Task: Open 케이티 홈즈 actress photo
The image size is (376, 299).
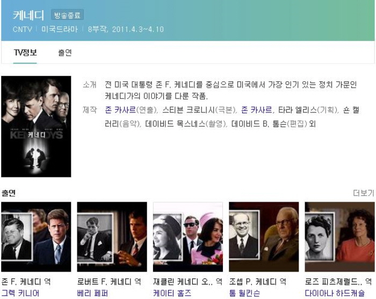Action: (188, 237)
